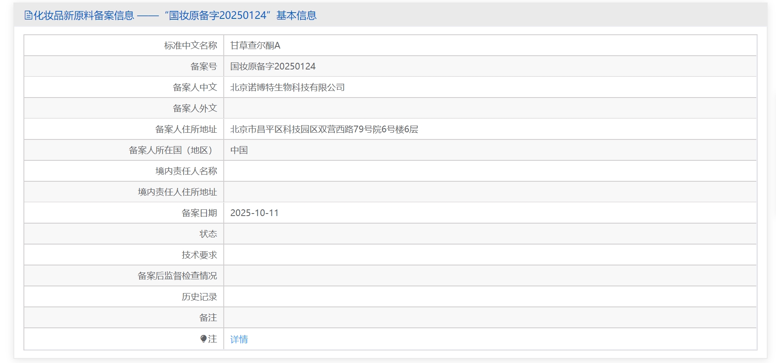The width and height of the screenshot is (776, 363).
Task: Click the 境内责任人住所地址 row label
Action: coord(177,192)
